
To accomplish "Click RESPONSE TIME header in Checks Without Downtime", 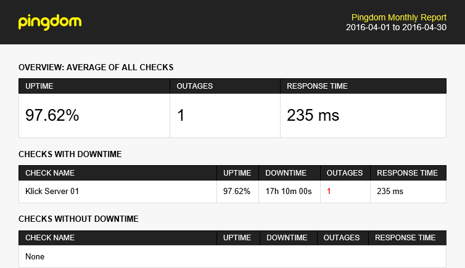I will point(405,238).
